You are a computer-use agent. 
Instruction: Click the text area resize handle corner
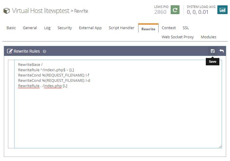tap(220, 147)
